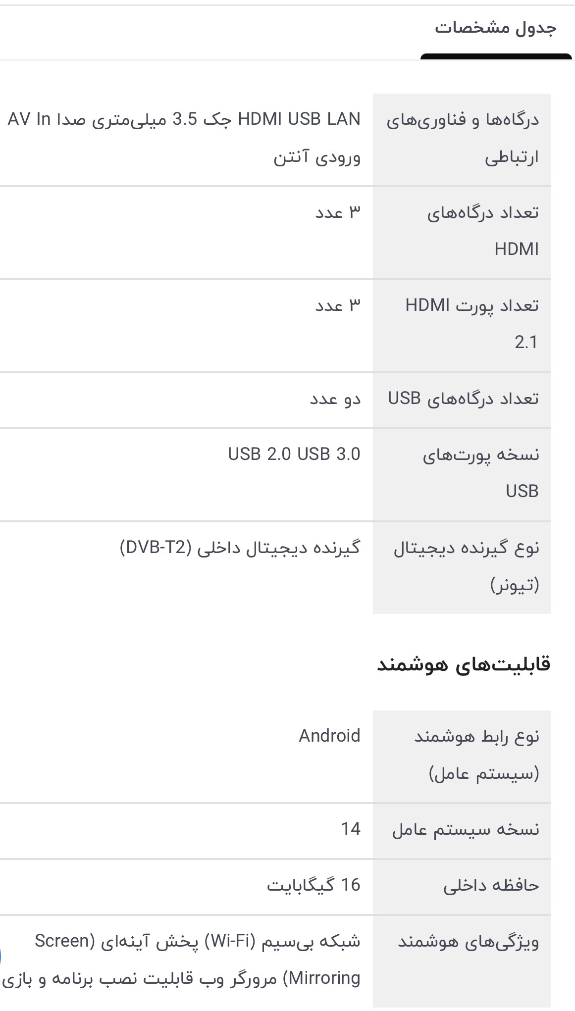Click the تعداد درگاه‌های HDMI label cell
This screenshot has width=575, height=1011.
point(462,231)
